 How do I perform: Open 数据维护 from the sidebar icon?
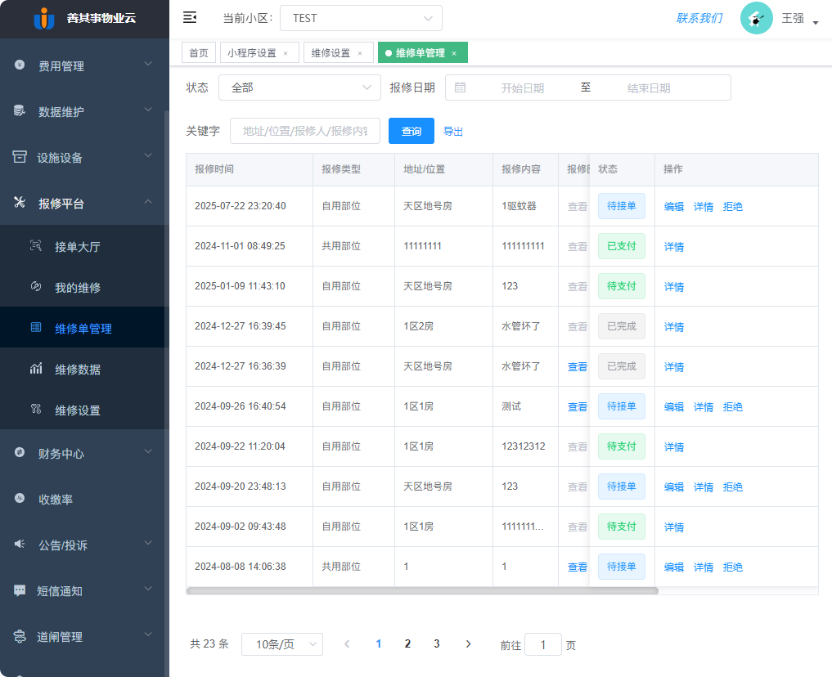click(18, 110)
